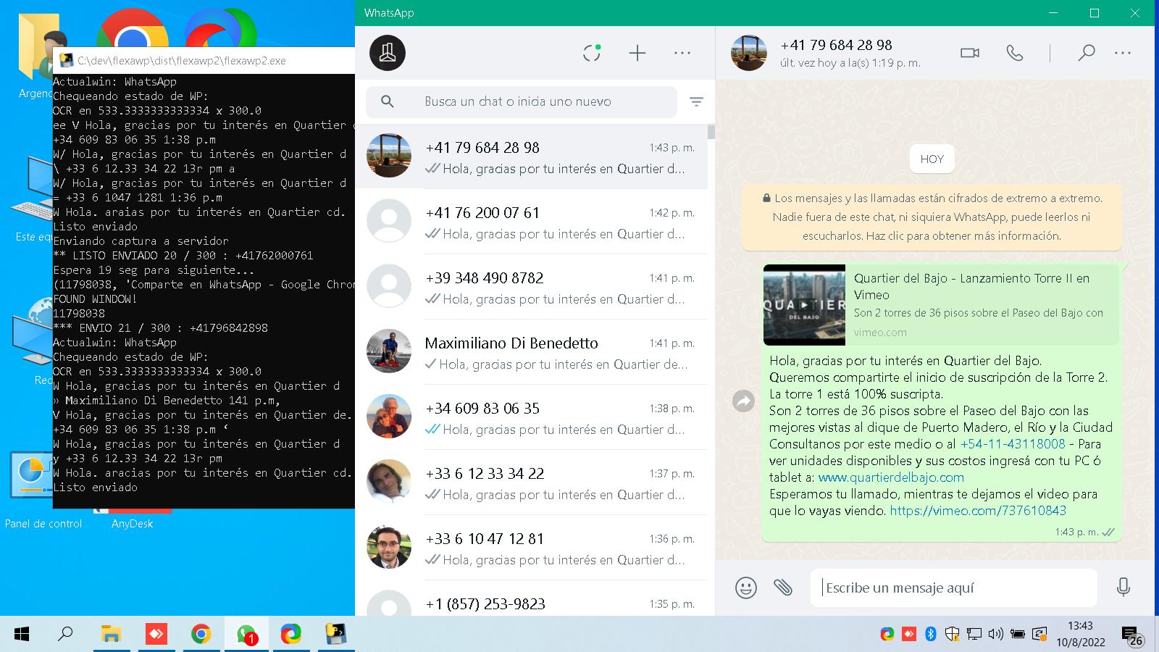Click avatar of Maximiliano Di Benedetto
Image resolution: width=1159 pixels, height=652 pixels.
coord(389,351)
